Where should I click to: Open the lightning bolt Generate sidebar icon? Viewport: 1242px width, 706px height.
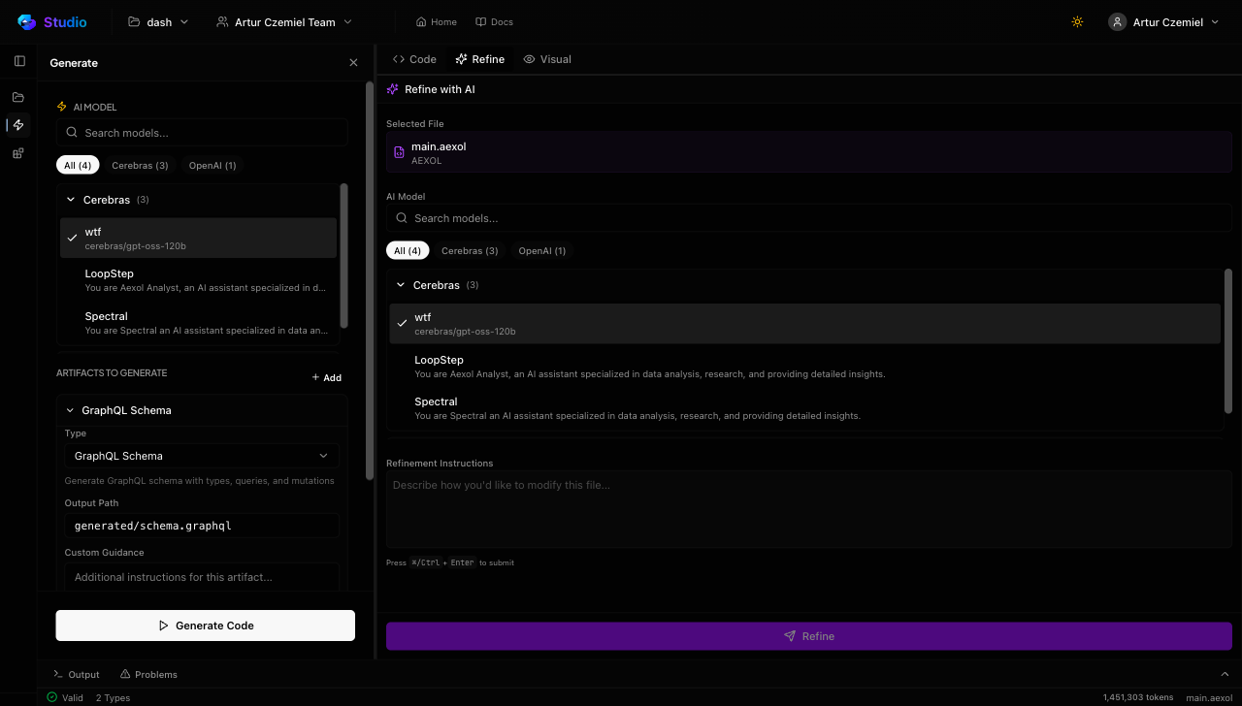point(18,125)
